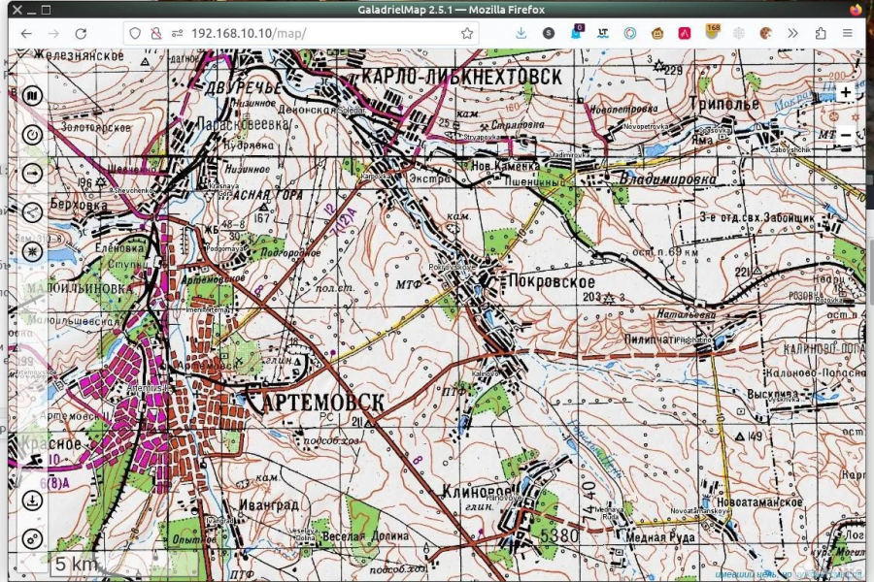This screenshot has height=582, width=874.
Task: Click the КАРЛО-ЛИБКНЕХТОВСК label on map
Action: 462,77
